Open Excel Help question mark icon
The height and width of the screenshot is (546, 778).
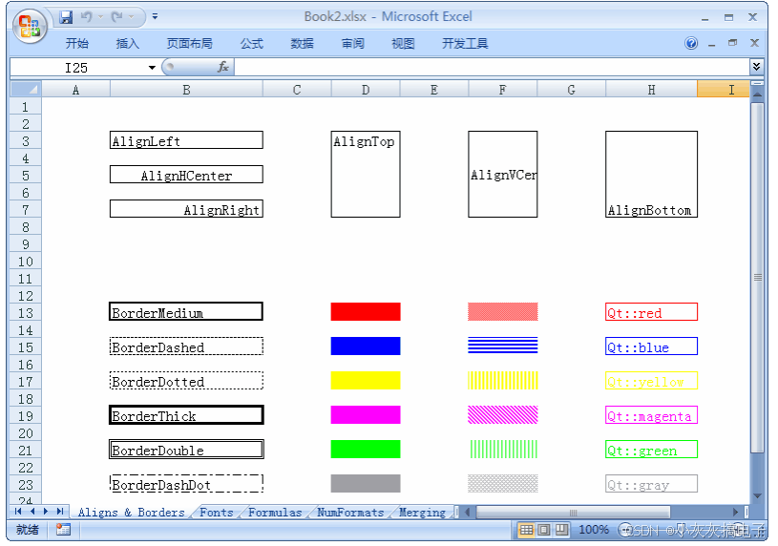691,43
